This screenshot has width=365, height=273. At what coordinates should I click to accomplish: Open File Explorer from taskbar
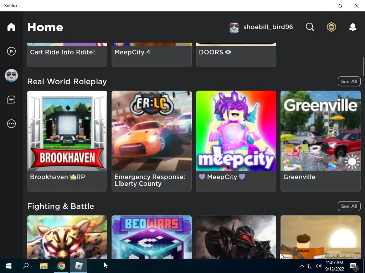43,266
